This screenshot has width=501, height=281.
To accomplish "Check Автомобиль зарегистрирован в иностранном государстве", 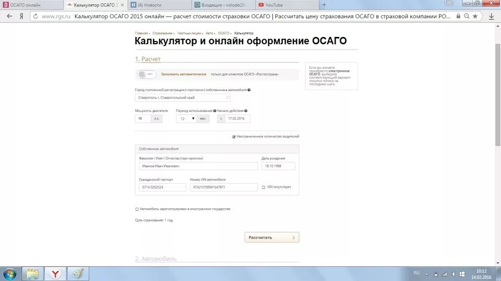I will click(137, 209).
